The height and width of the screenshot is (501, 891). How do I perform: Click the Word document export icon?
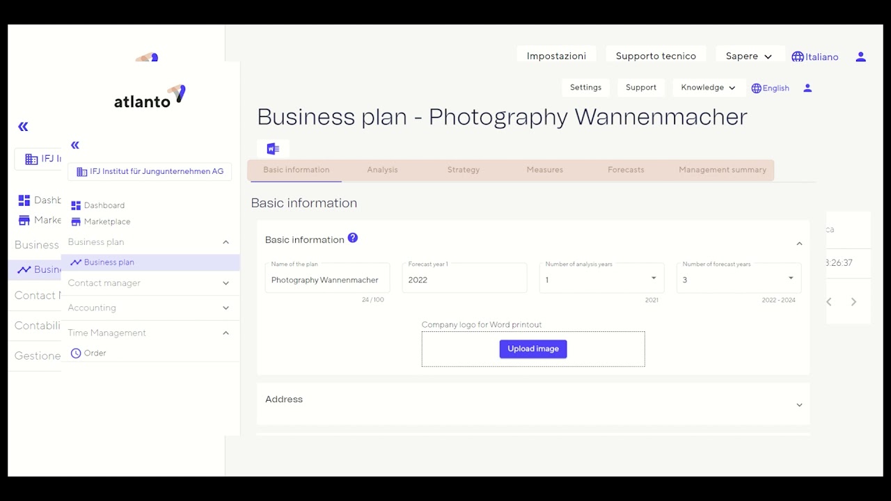[273, 148]
